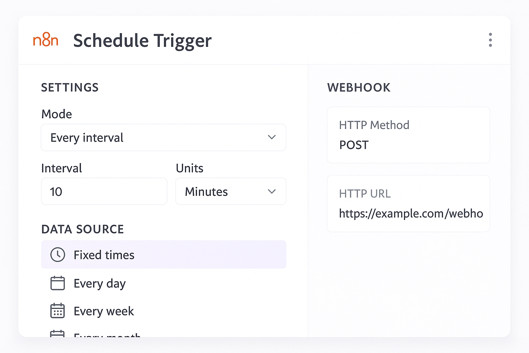This screenshot has height=353, width=529.
Task: Select the Fixed times data source
Action: pos(164,255)
